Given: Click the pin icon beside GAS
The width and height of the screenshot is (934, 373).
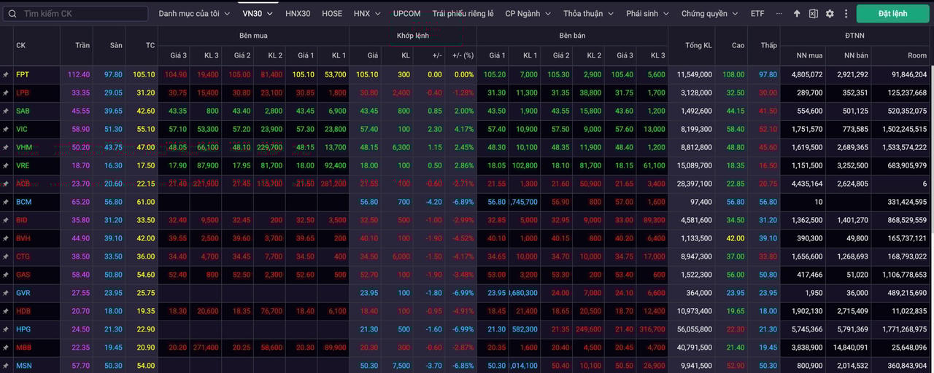Looking at the screenshot, I should coord(6,275).
